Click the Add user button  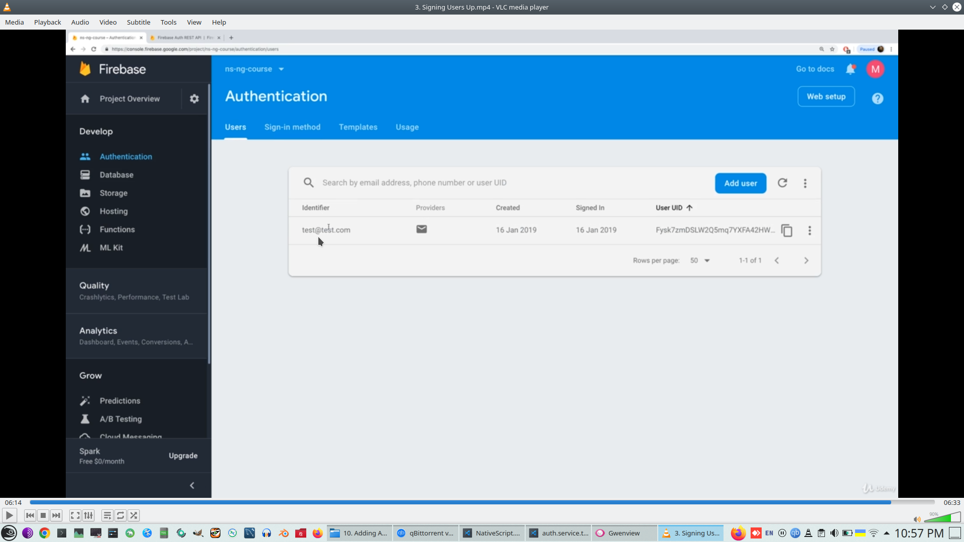click(x=740, y=183)
